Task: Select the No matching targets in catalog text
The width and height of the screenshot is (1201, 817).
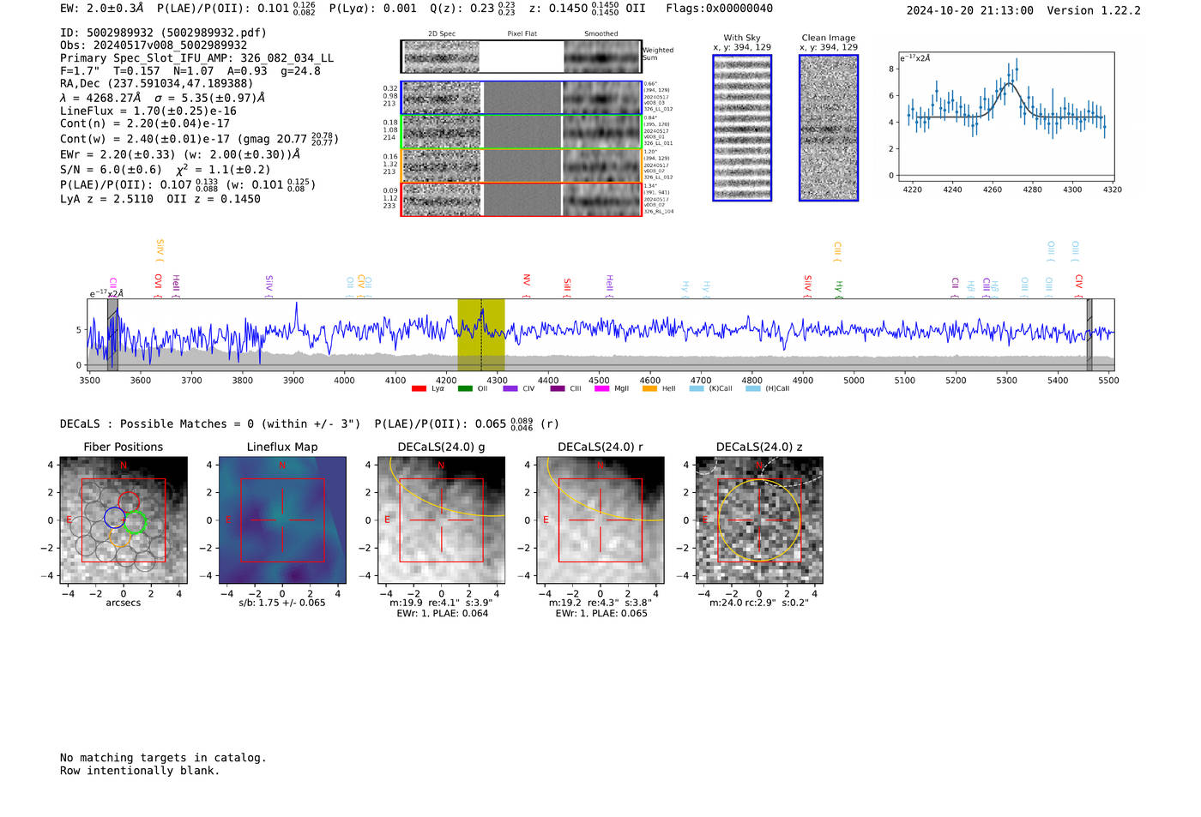Action: (x=163, y=758)
